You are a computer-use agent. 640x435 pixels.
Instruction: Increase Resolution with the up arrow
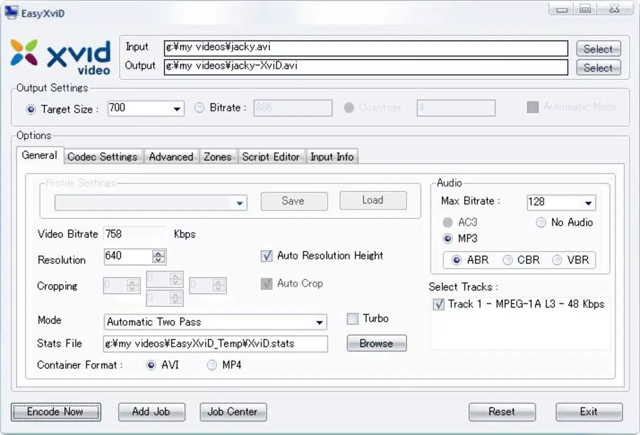(159, 253)
